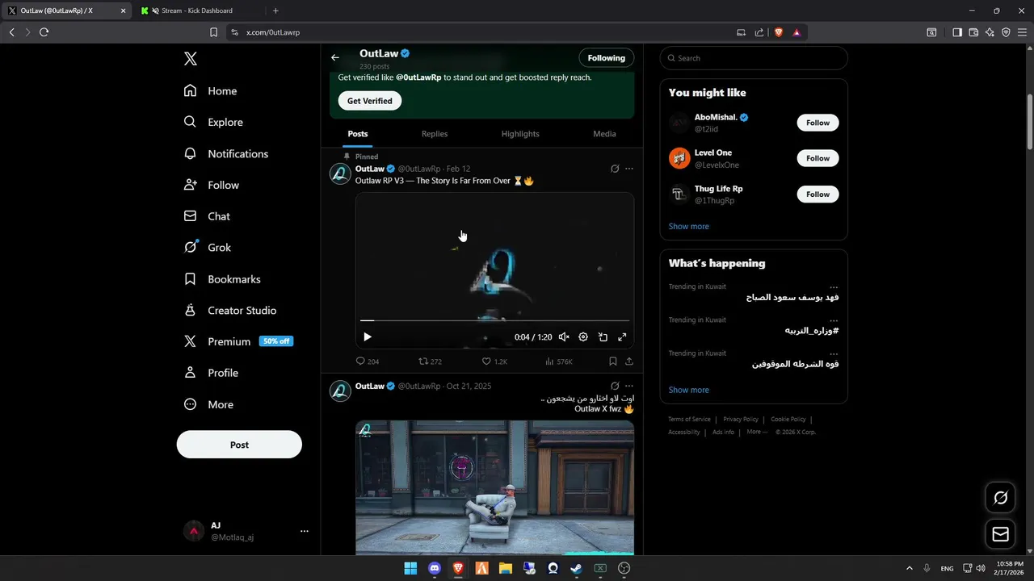
Task: Open Chat in left sidebar
Action: 207,216
